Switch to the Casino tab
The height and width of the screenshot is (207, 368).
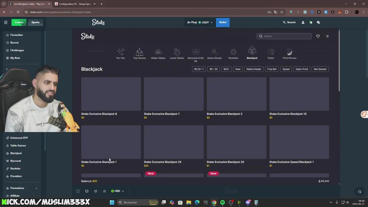point(19,22)
